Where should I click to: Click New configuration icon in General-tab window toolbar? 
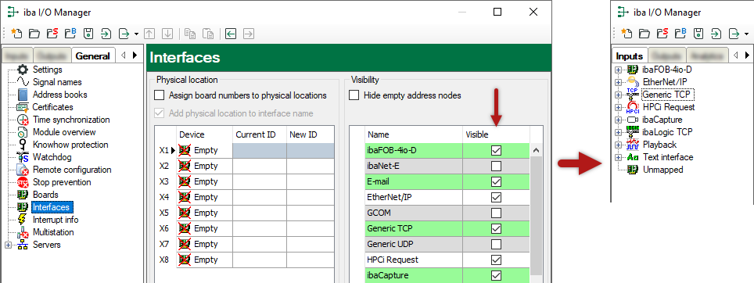(16, 34)
